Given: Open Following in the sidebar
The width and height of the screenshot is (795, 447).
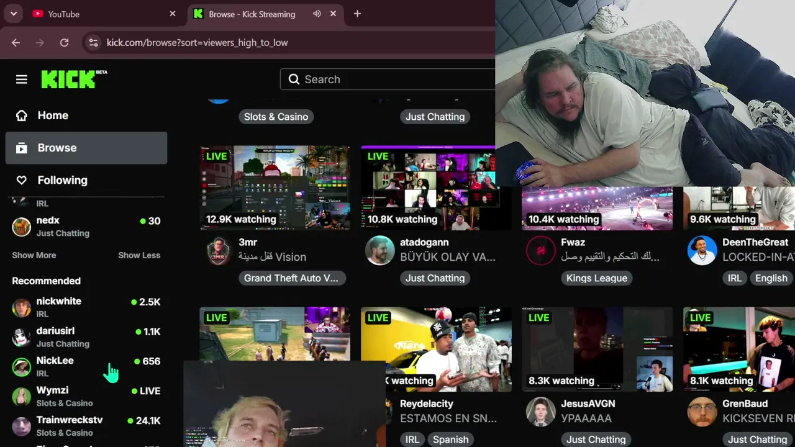Looking at the screenshot, I should [x=86, y=180].
